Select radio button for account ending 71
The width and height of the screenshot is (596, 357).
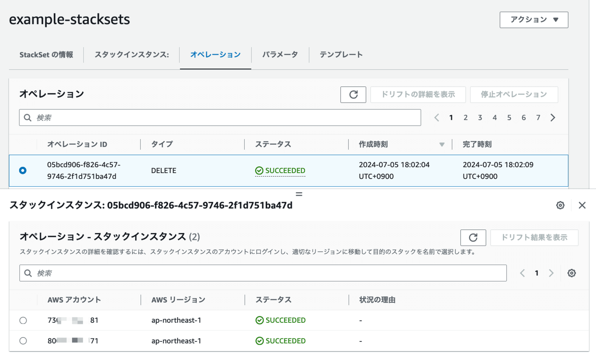[x=23, y=341]
